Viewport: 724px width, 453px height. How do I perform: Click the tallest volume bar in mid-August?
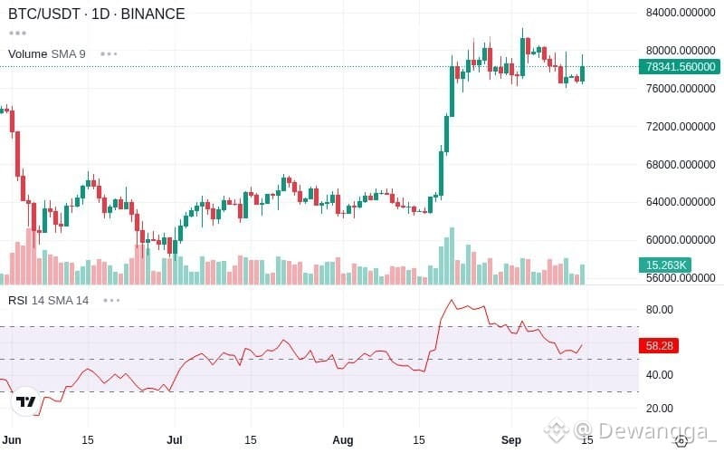point(452,255)
